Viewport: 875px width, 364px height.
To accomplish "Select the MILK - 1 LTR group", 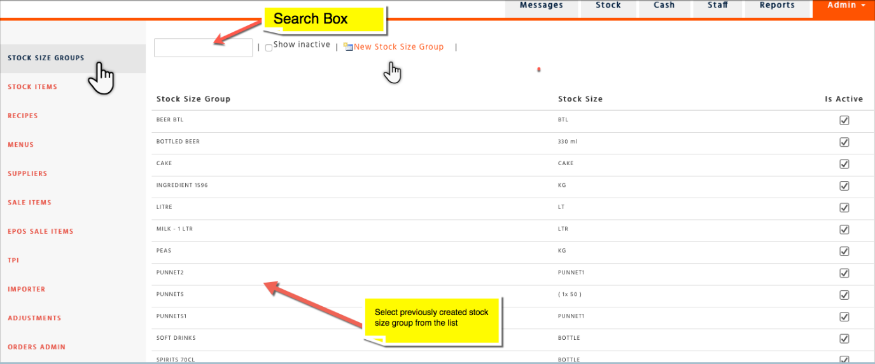I will 174,229.
